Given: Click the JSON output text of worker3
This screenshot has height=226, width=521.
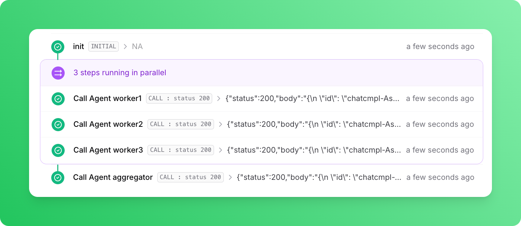Looking at the screenshot, I should pyautogui.click(x=314, y=150).
